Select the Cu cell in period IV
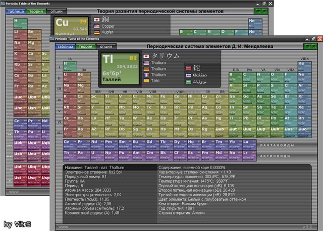The width and height of the screenshot is (323, 231). pyautogui.click(x=208, y=99)
